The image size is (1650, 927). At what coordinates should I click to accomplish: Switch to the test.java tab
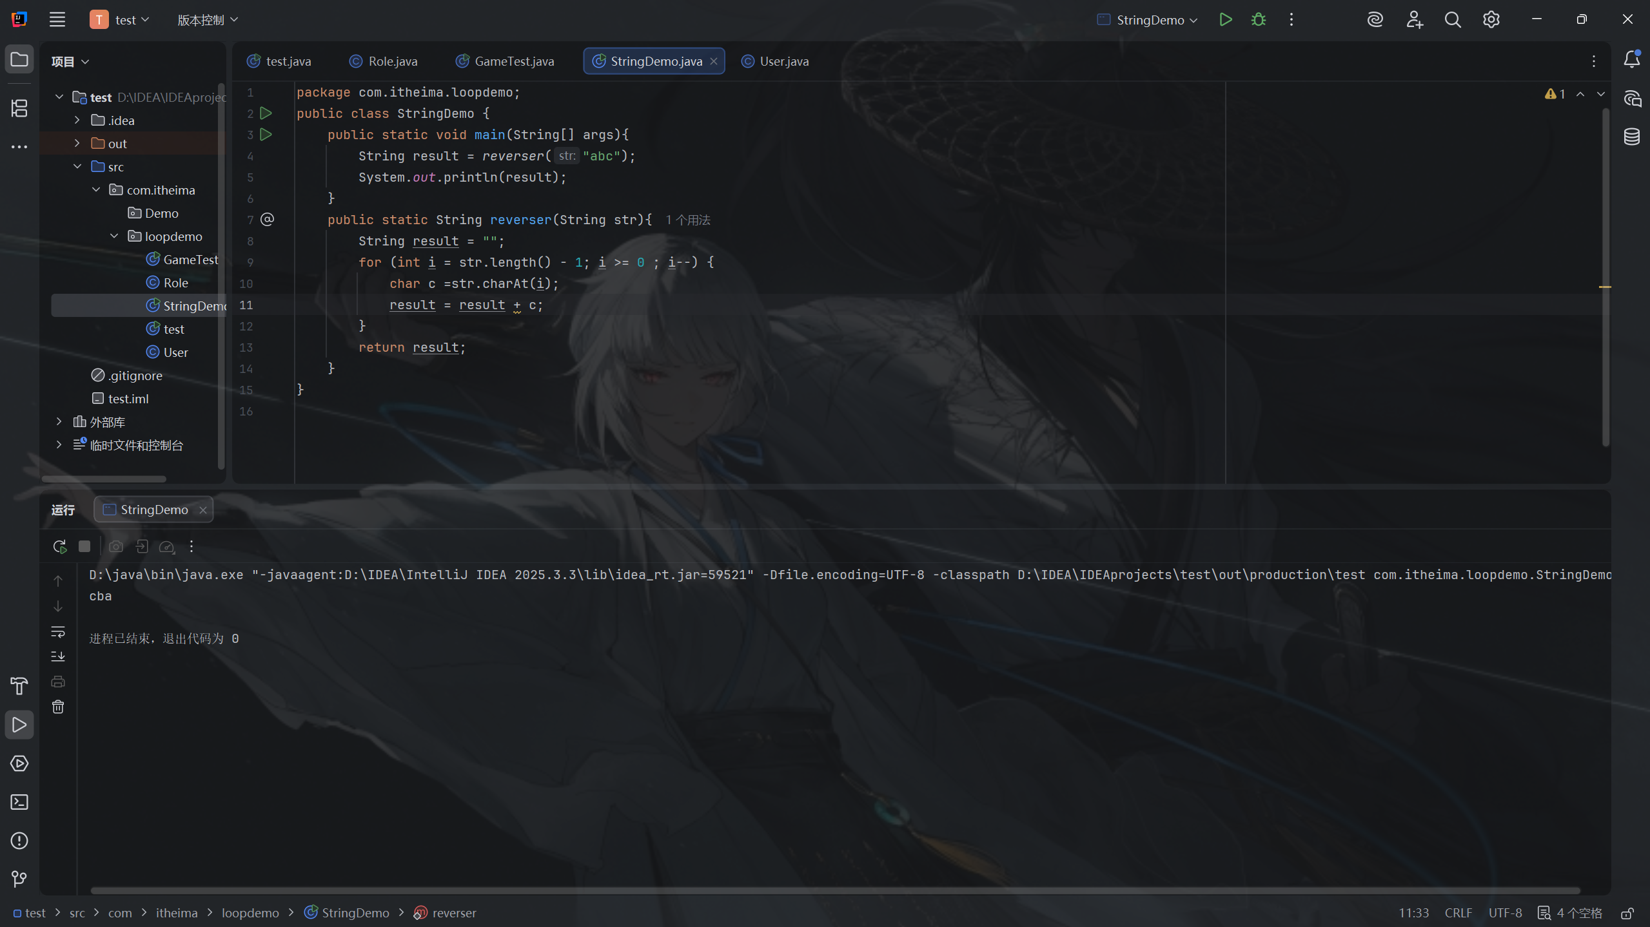click(279, 61)
